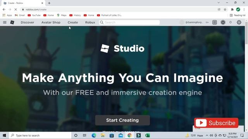Screen dimensions: 248x139
Task: Click the search magnifier icon
Action: tap(102, 22)
